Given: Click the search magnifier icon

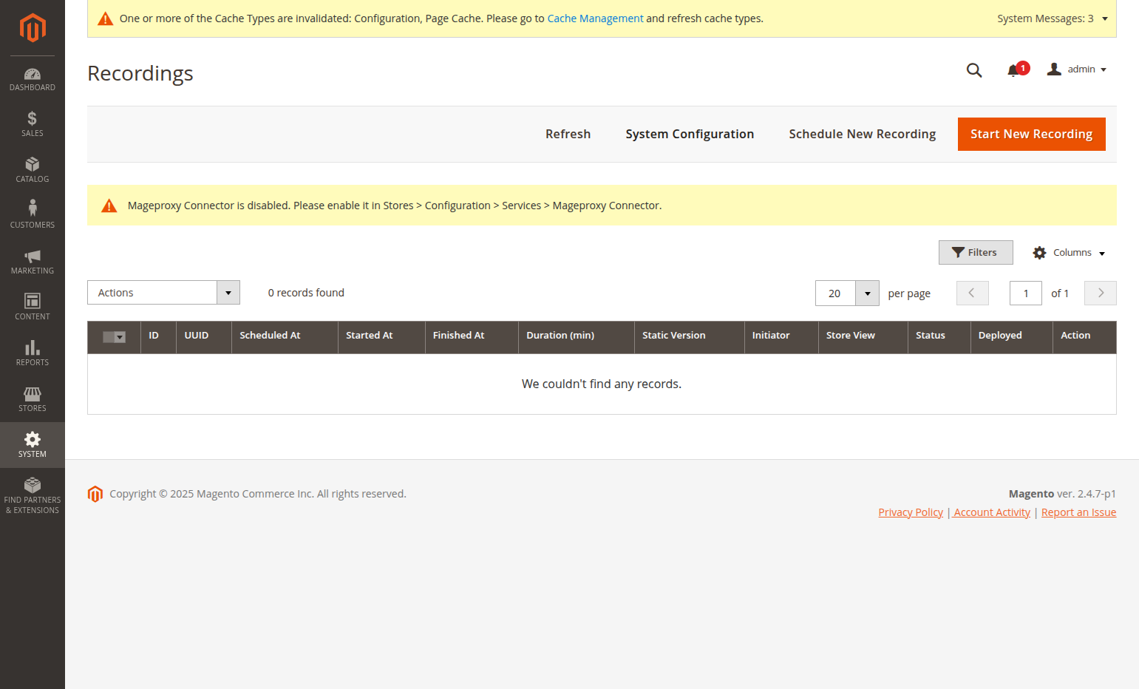Looking at the screenshot, I should point(974,70).
